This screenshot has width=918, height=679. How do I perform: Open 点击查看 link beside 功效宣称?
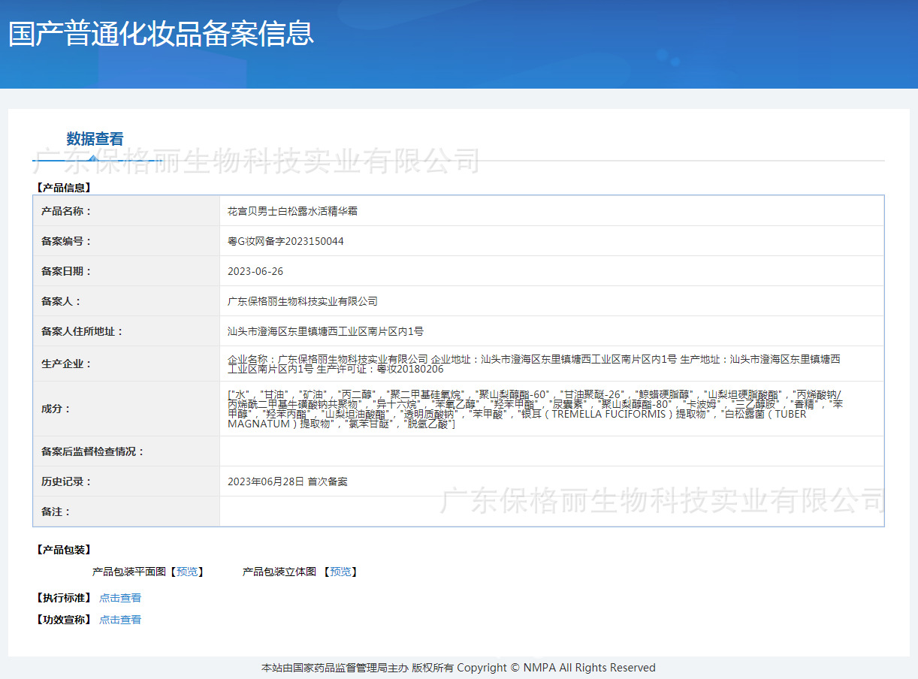tap(120, 620)
